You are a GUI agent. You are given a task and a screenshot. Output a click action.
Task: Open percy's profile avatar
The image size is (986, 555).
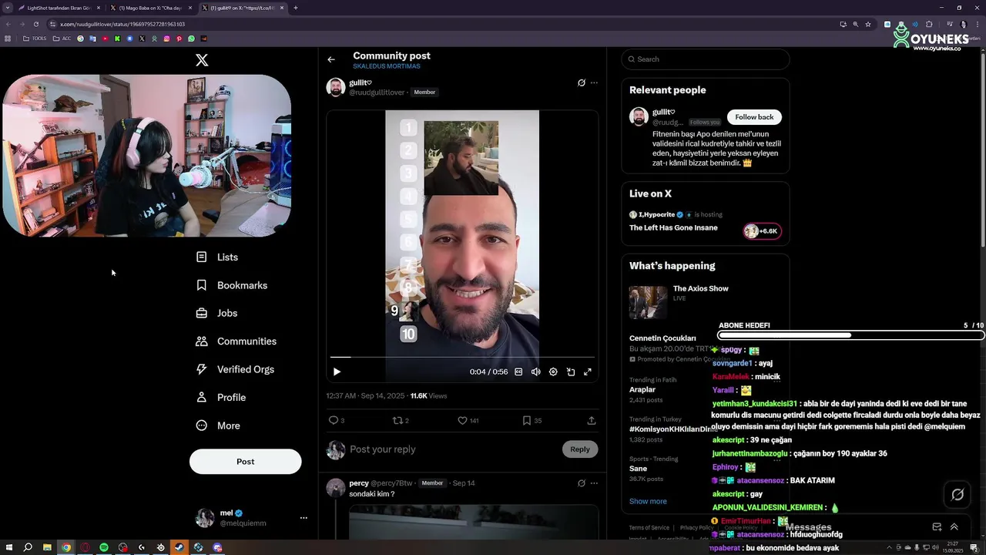(x=336, y=488)
